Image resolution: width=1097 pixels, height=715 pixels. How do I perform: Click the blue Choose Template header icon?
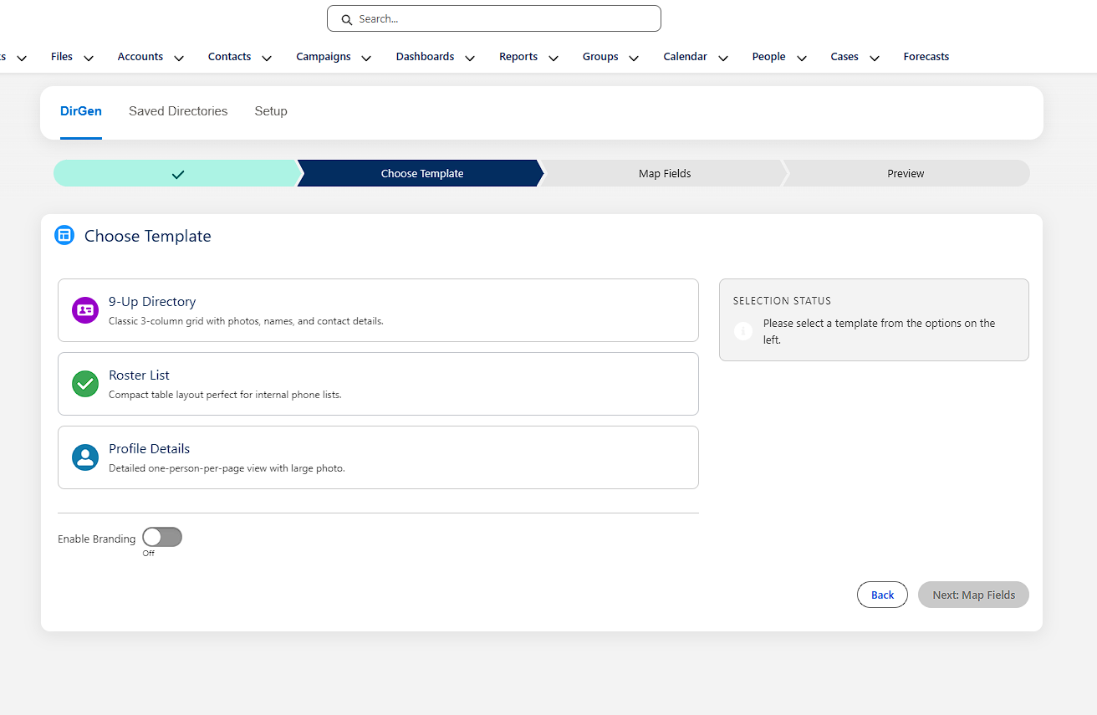[x=64, y=235]
